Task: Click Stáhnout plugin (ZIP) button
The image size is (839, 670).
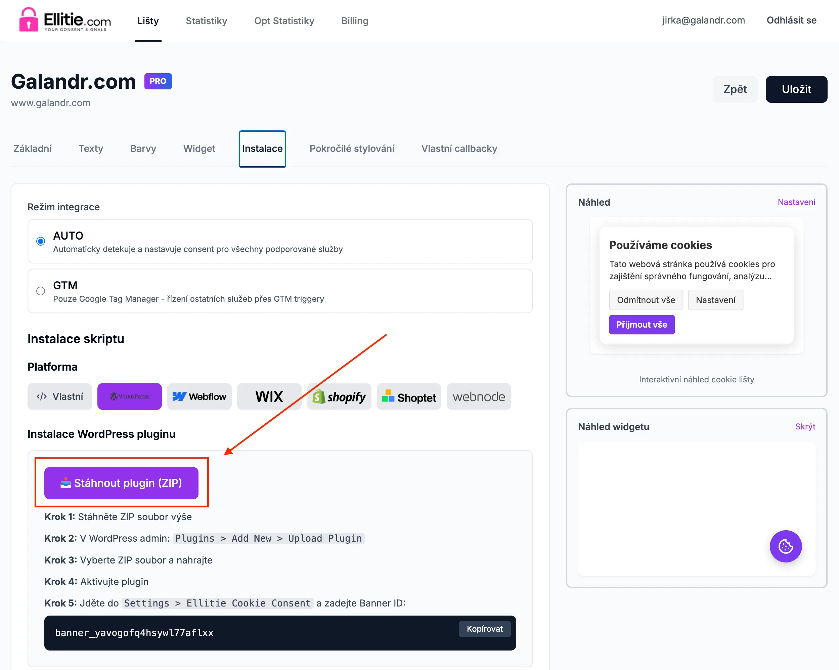Action: tap(121, 483)
